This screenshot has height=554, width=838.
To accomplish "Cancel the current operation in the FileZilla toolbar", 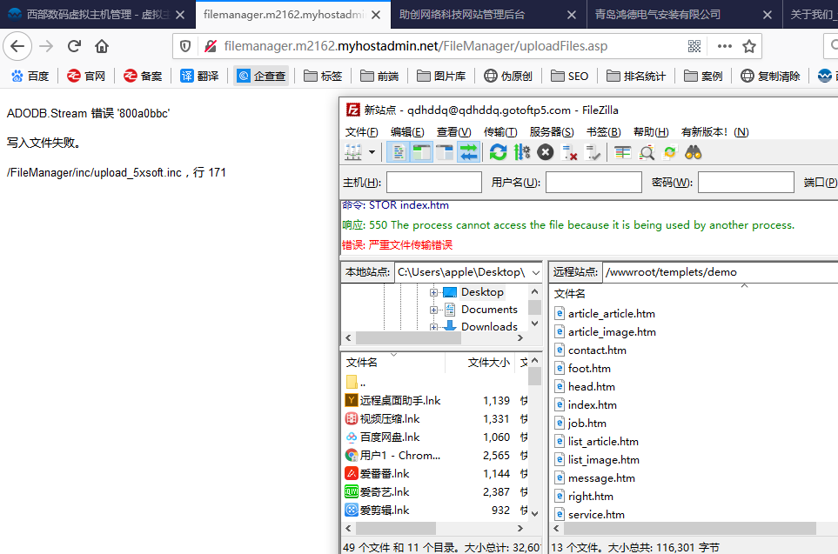I will coord(546,153).
